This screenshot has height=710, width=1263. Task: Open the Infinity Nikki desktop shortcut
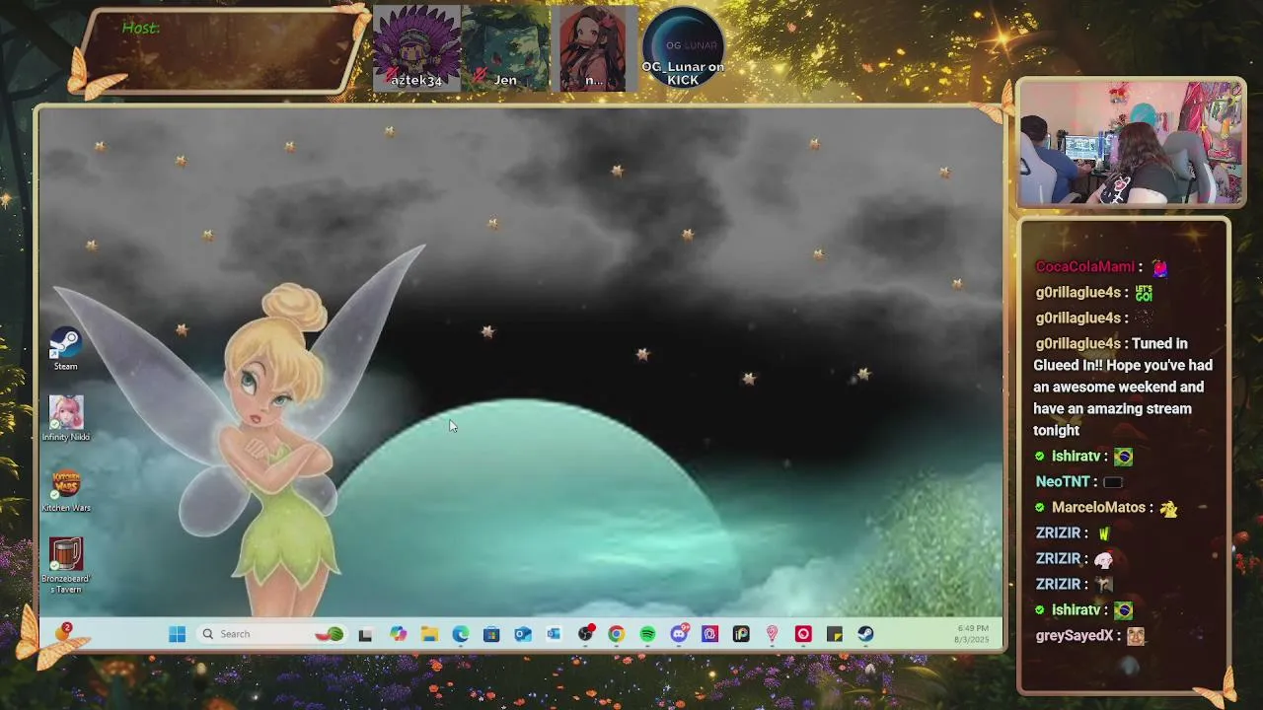tap(65, 418)
